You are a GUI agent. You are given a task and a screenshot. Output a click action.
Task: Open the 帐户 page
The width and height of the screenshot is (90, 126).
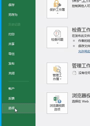click(x=11, y=89)
